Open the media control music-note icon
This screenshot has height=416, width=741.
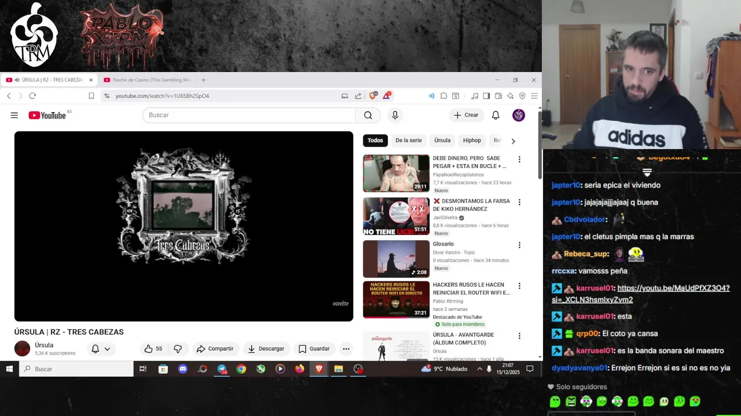pos(475,96)
